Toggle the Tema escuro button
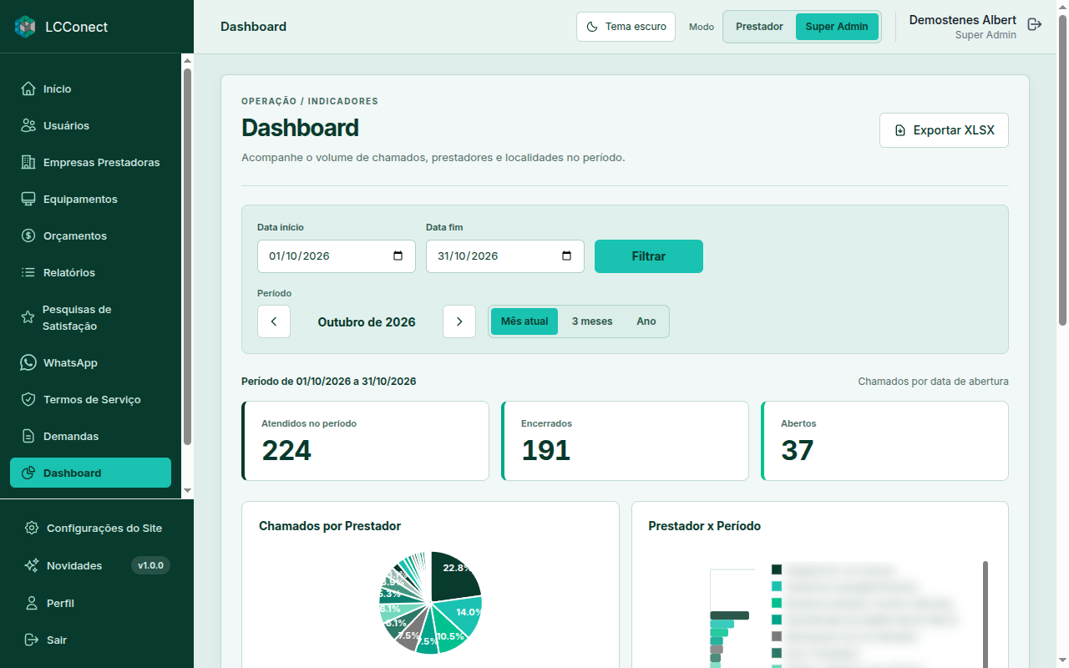This screenshot has width=1069, height=668. coord(626,27)
